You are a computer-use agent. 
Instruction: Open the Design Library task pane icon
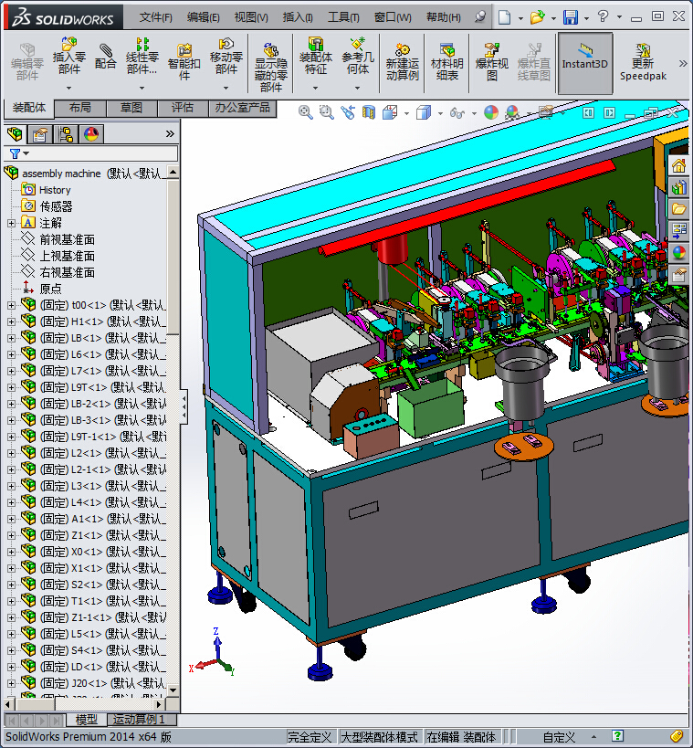678,186
